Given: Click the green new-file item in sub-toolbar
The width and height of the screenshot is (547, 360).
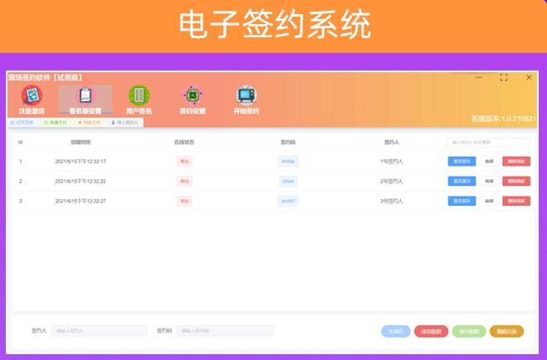Looking at the screenshot, I should click(56, 123).
